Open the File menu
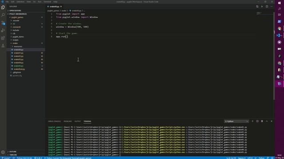The height and width of the screenshot is (159, 284). (7, 2)
